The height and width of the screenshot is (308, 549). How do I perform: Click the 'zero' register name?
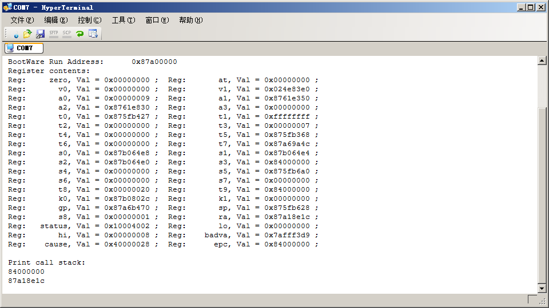(x=58, y=80)
